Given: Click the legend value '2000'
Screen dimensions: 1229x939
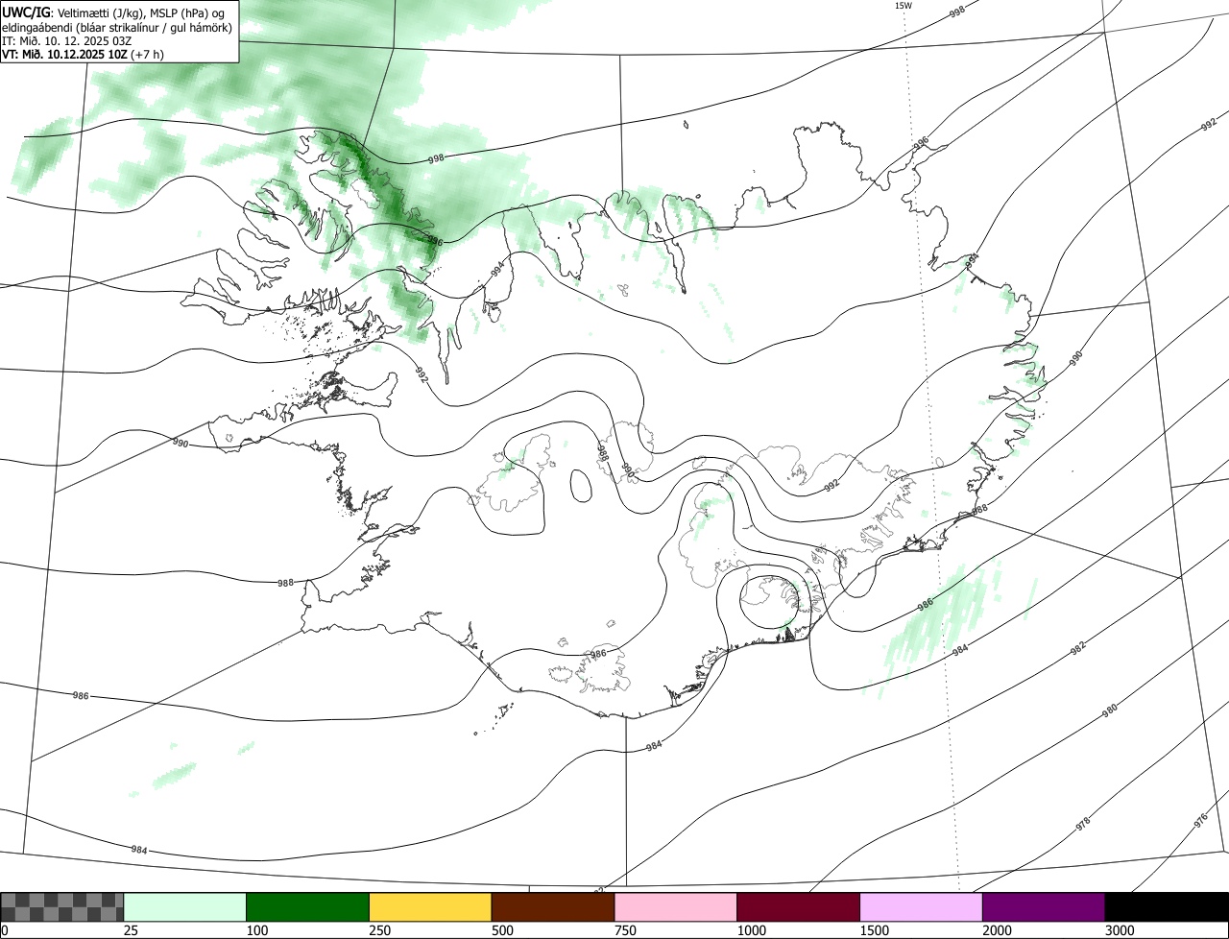Looking at the screenshot, I should pos(997,930).
